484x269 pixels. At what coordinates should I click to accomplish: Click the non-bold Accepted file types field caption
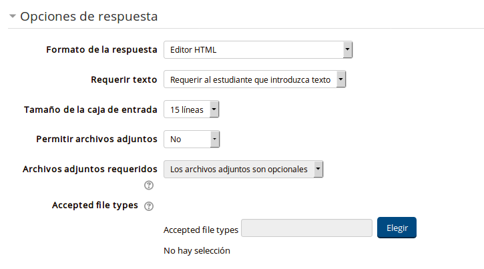[x=201, y=230]
